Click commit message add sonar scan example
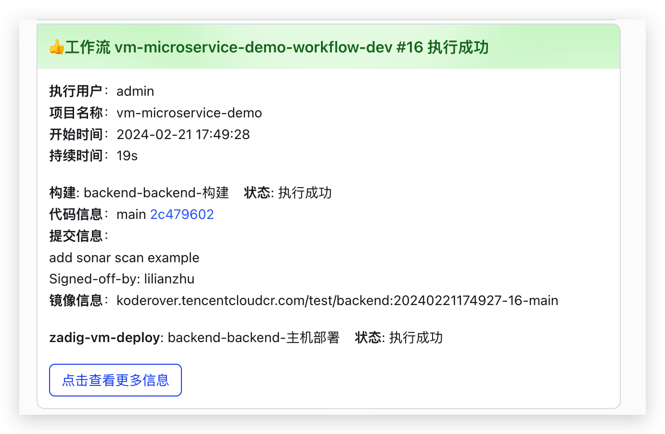665x434 pixels. [x=124, y=257]
